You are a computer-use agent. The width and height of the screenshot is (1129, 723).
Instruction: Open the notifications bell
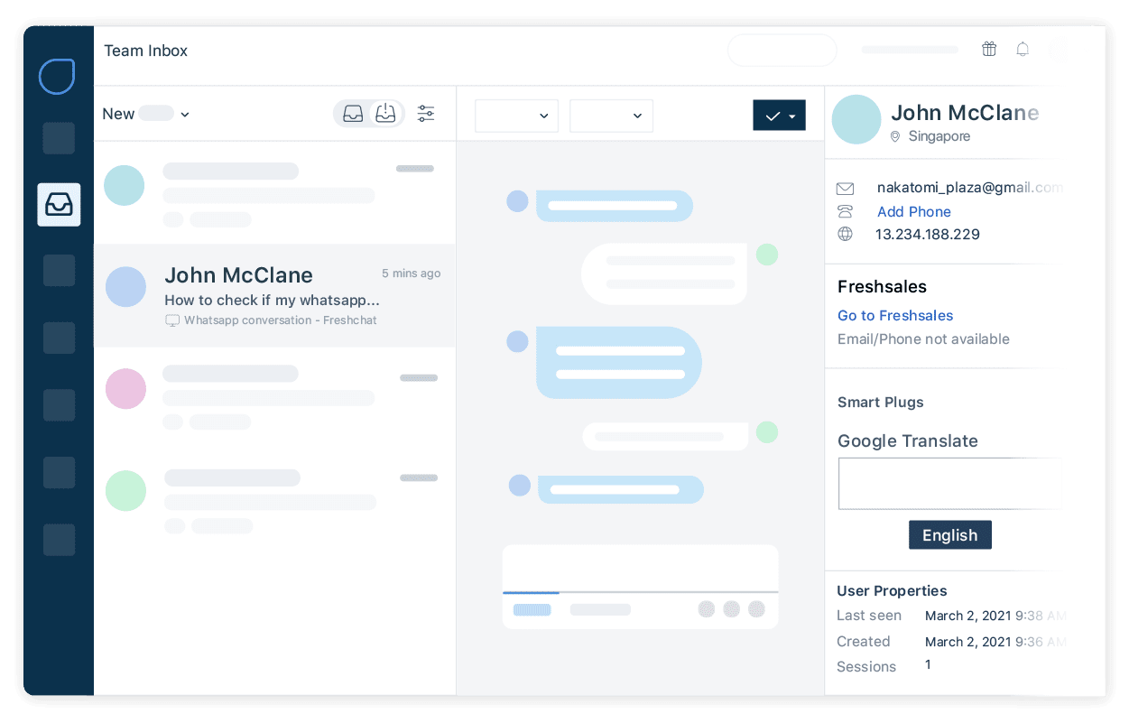click(x=1023, y=49)
